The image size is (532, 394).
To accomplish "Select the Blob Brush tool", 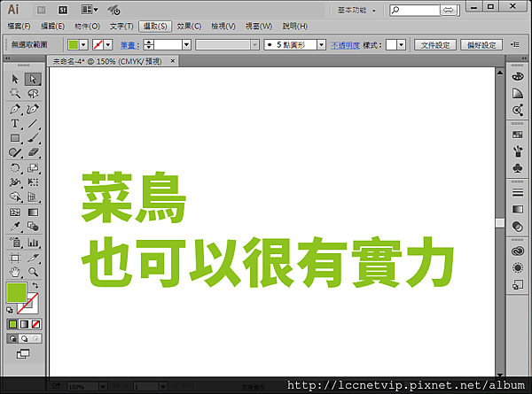I will coord(15,153).
